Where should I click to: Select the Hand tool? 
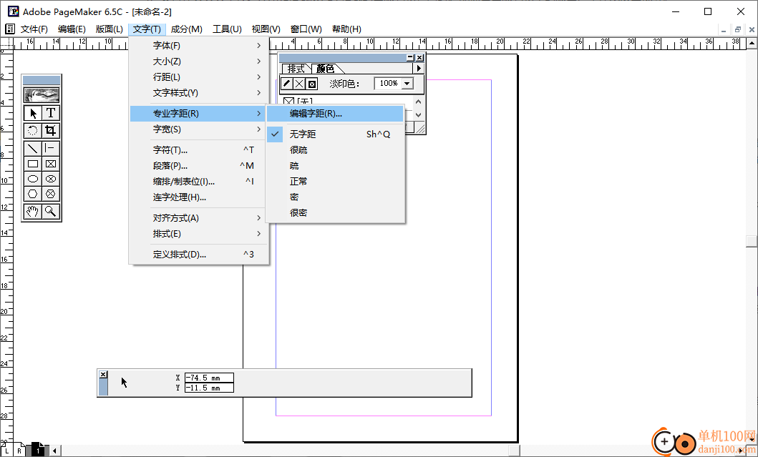[33, 211]
